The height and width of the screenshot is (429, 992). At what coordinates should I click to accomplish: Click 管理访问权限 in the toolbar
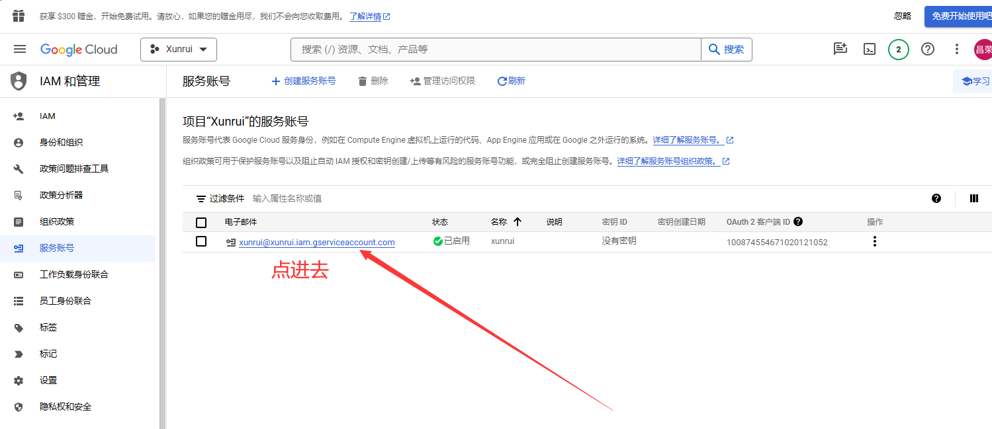(x=443, y=81)
